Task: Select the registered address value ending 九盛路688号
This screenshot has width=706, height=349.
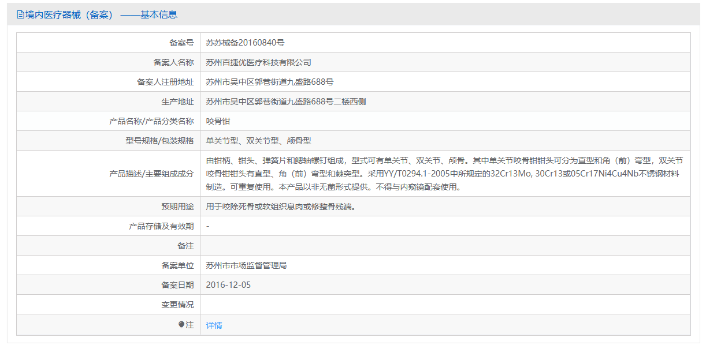Action: [270, 82]
